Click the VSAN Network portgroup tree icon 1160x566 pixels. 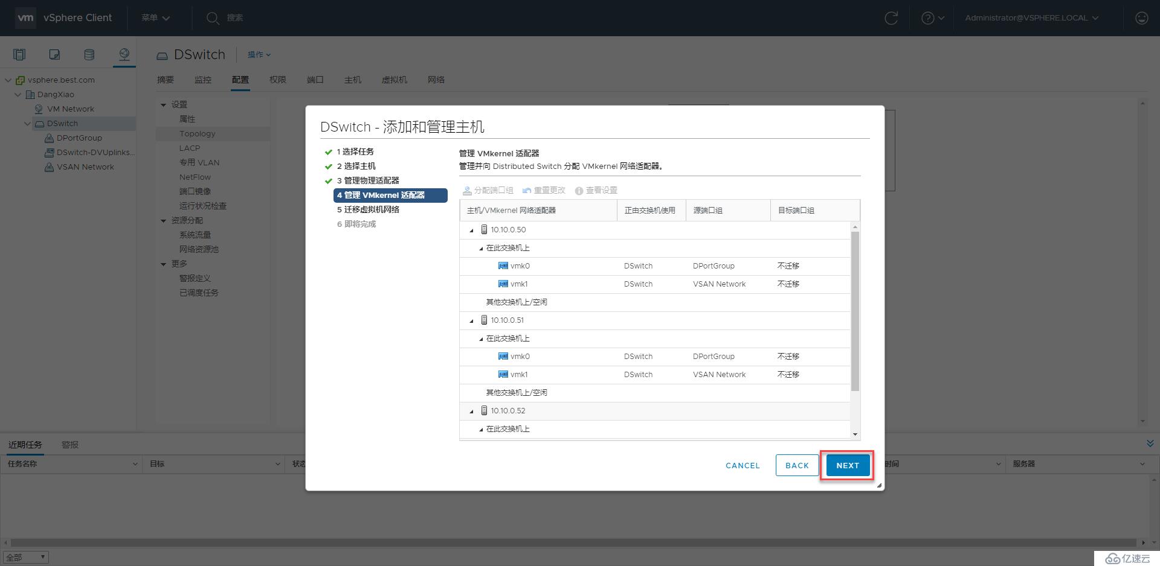tap(50, 167)
